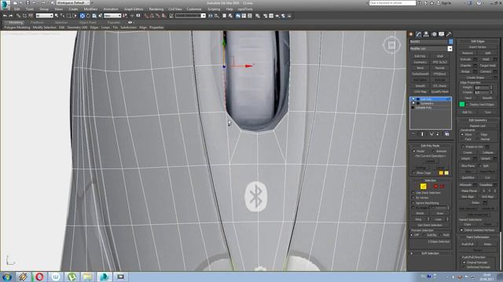Click the Get Stack Selection button

(x=430, y=225)
